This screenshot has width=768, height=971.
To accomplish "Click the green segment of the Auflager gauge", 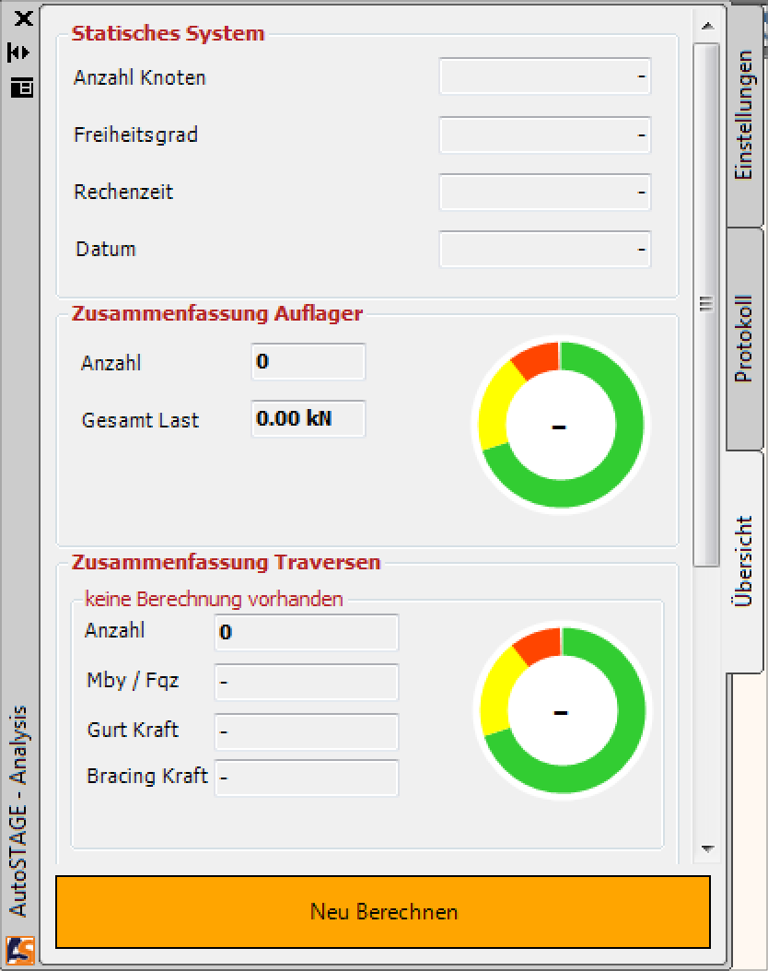I will [631, 424].
